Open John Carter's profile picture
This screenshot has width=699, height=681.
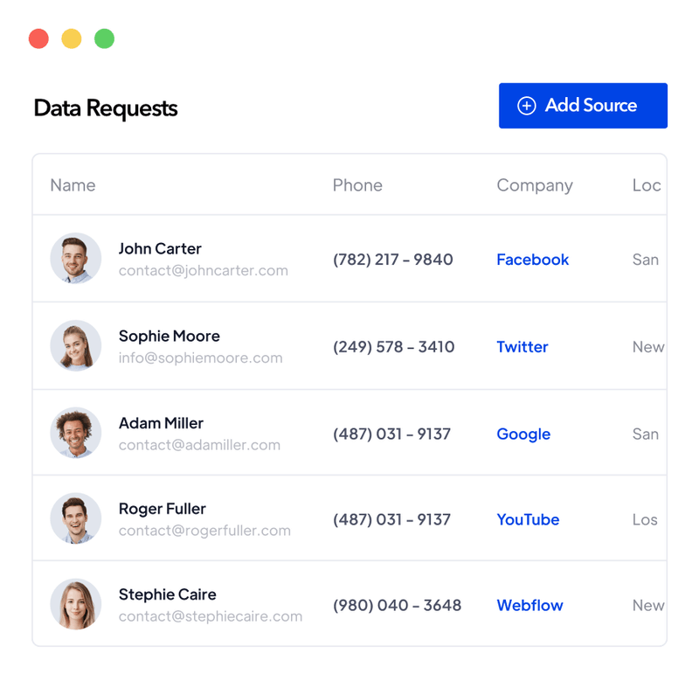[x=76, y=259]
